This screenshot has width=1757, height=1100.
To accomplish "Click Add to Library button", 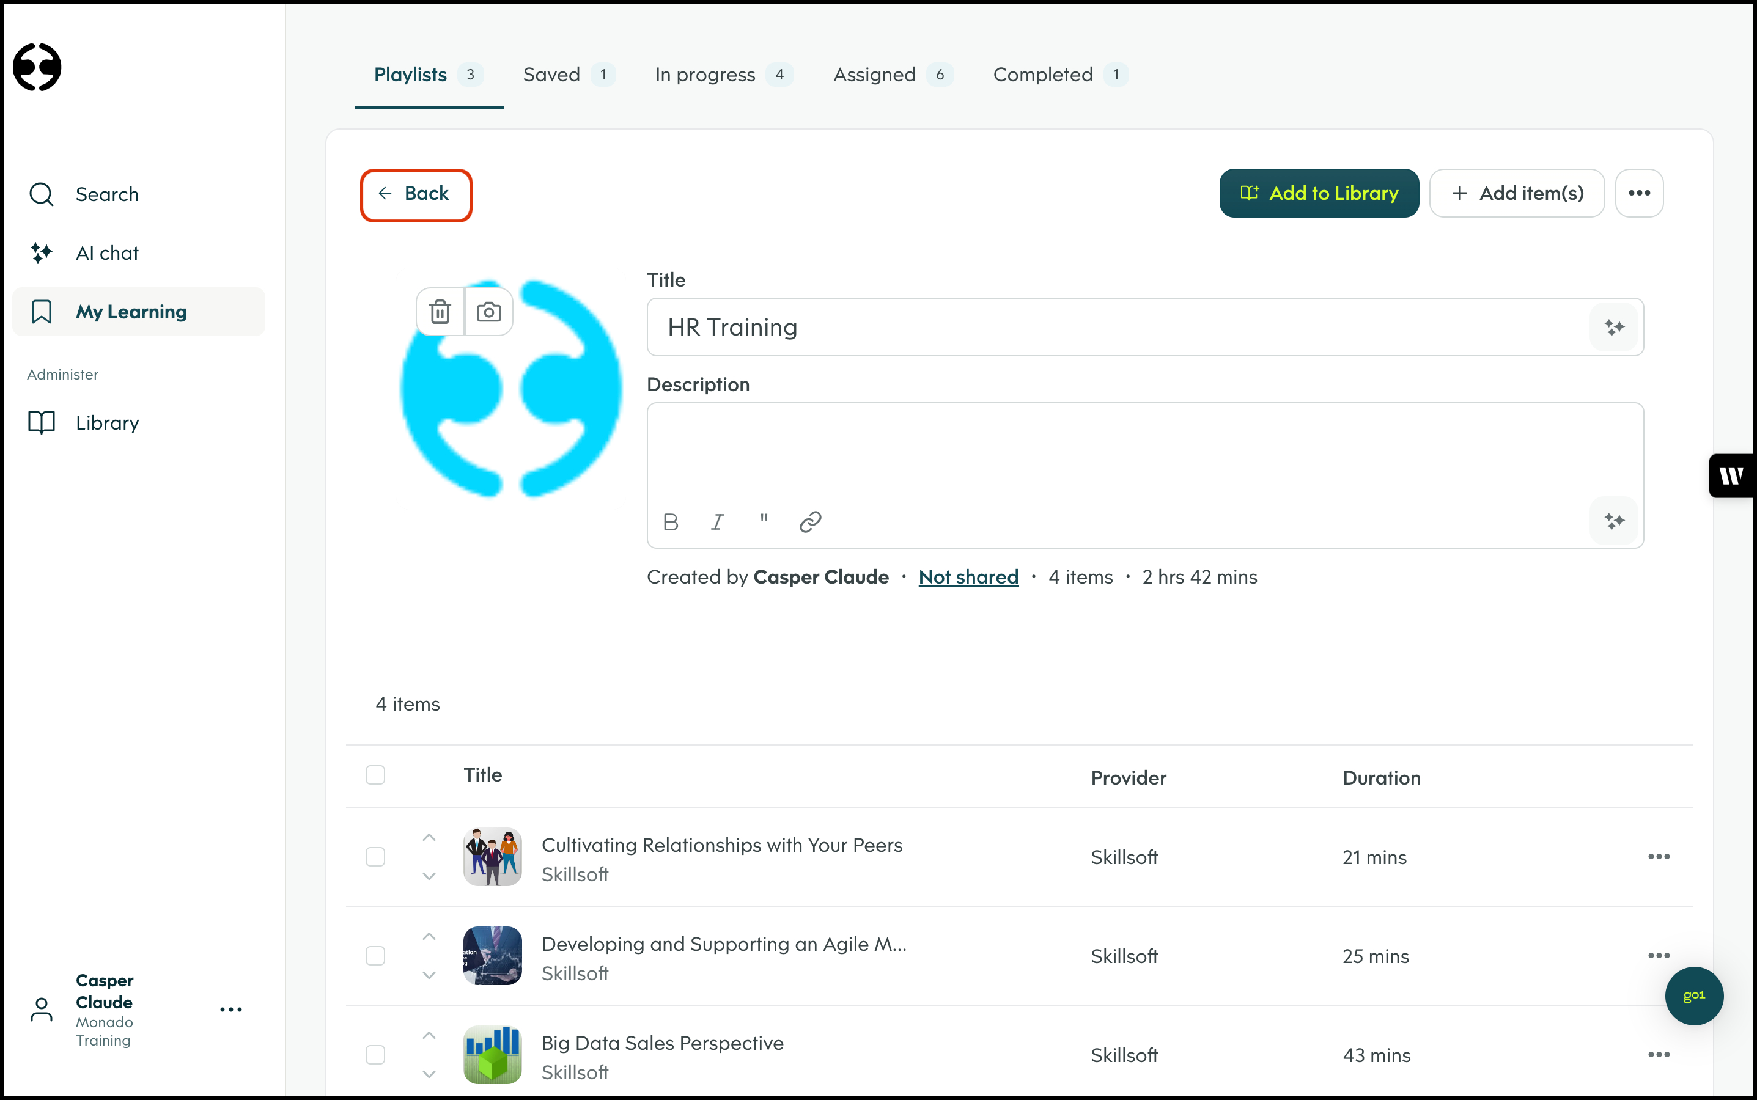I will tap(1319, 193).
